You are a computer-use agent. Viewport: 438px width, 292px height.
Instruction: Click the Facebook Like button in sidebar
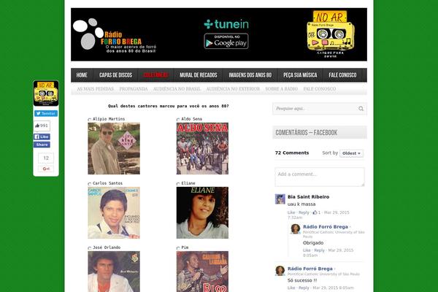pos(42,137)
